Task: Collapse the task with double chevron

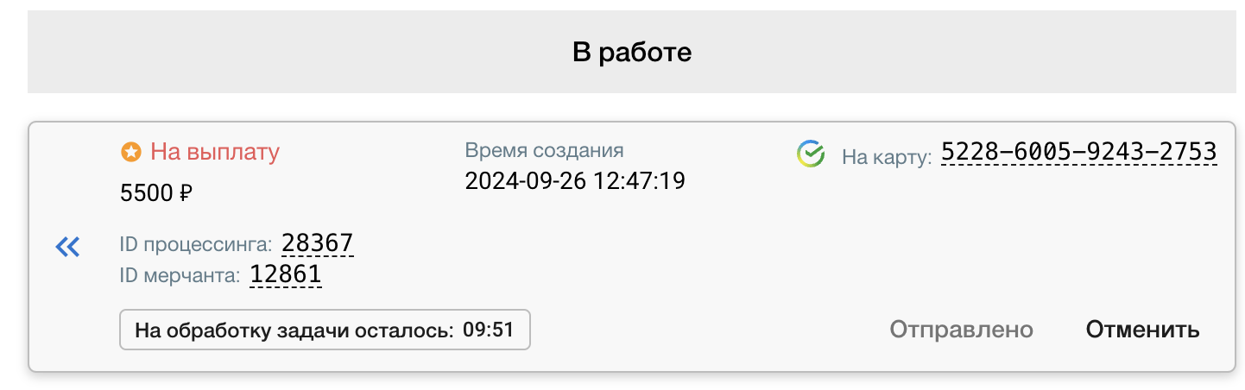Action: 67,248
